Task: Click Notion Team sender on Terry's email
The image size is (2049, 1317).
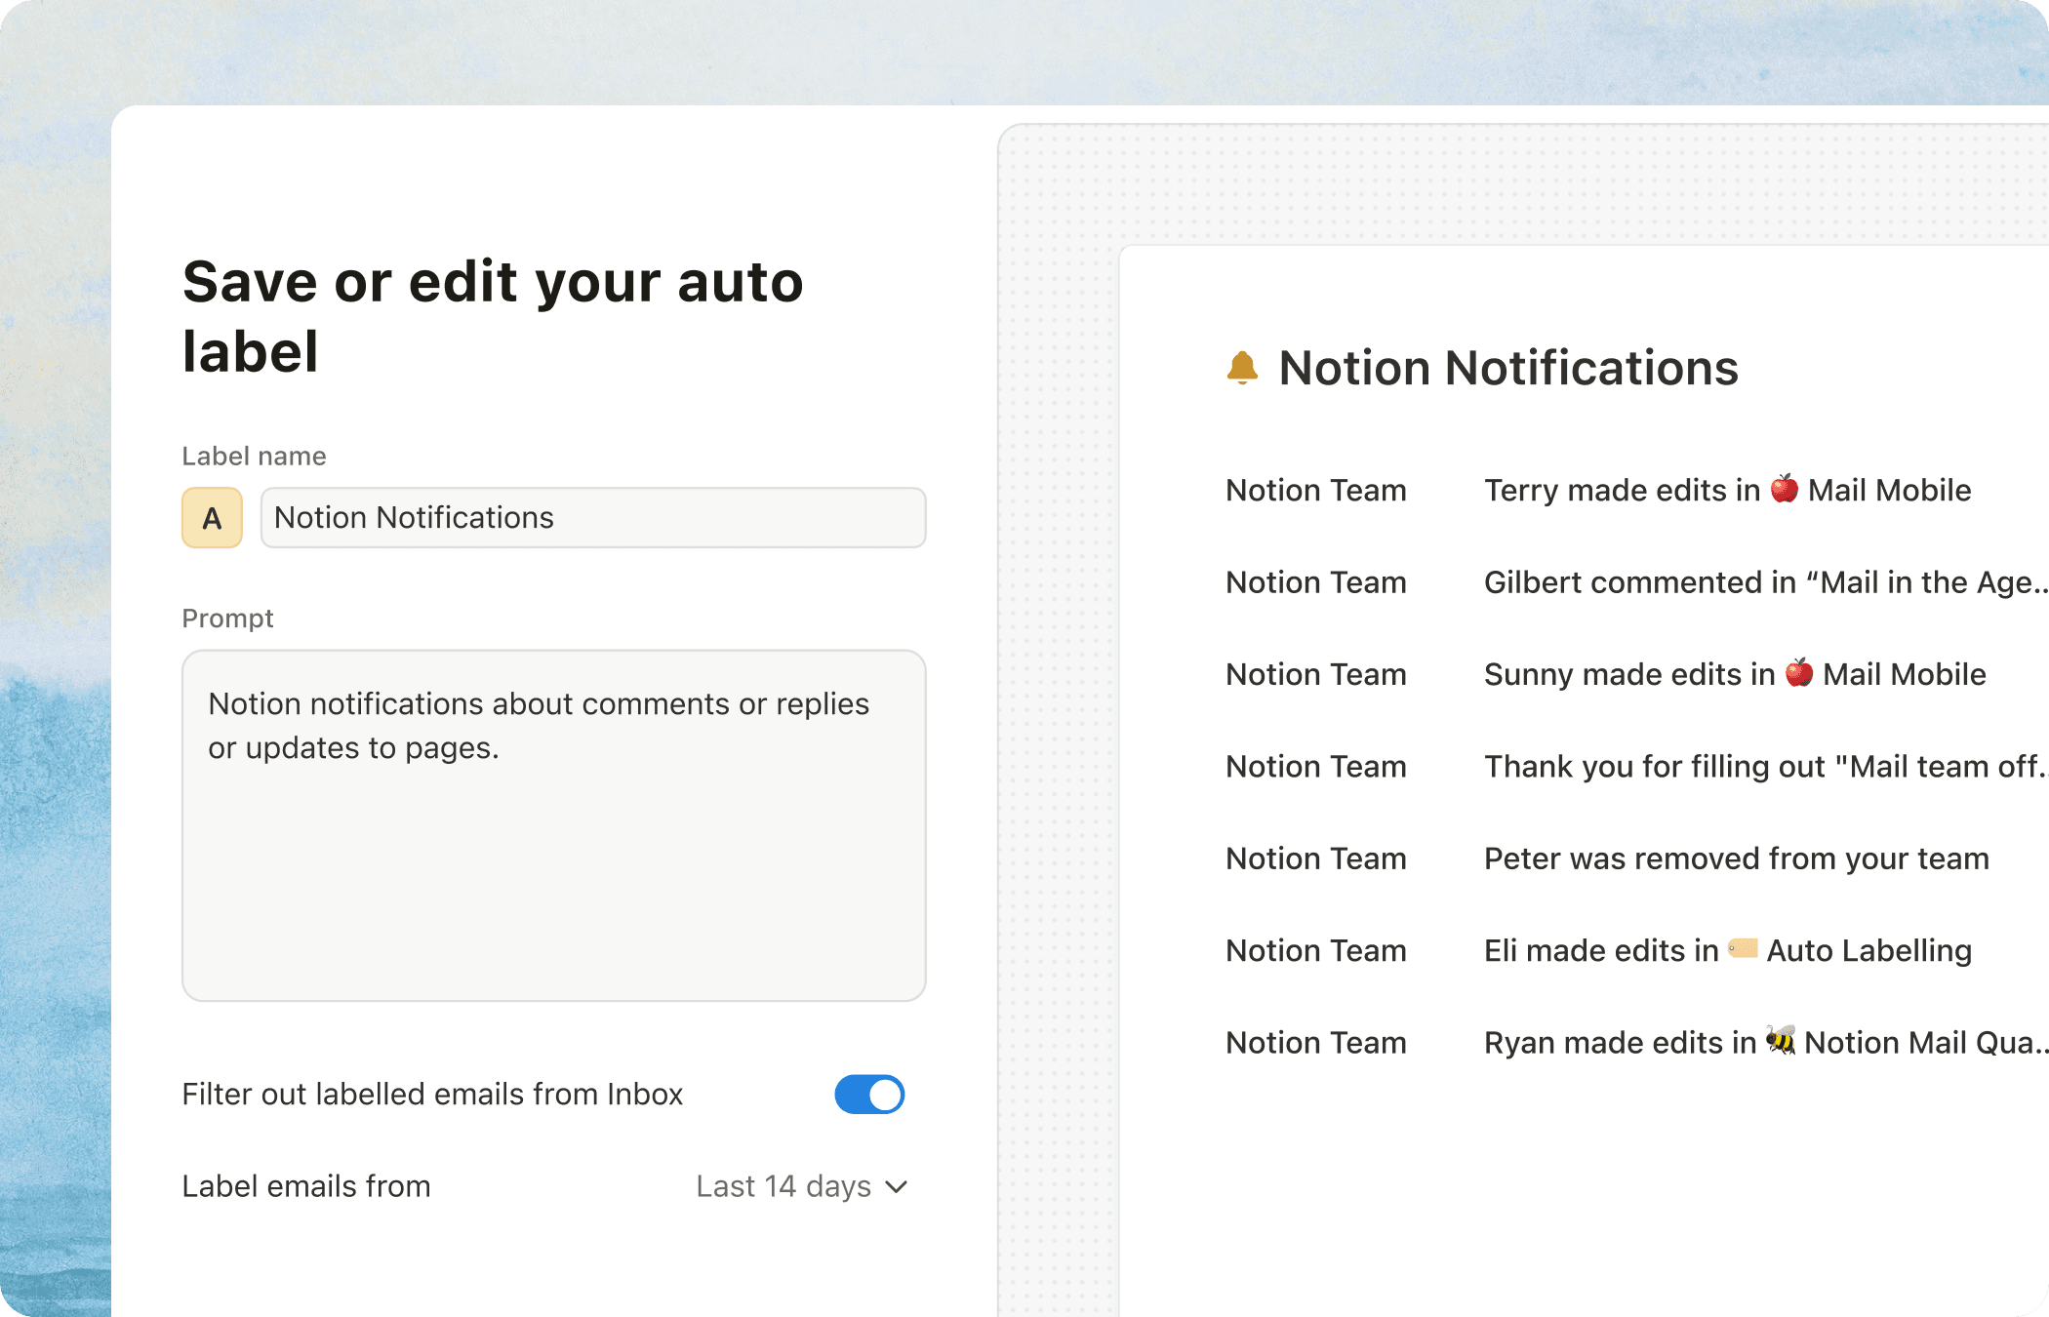Action: (x=1315, y=490)
